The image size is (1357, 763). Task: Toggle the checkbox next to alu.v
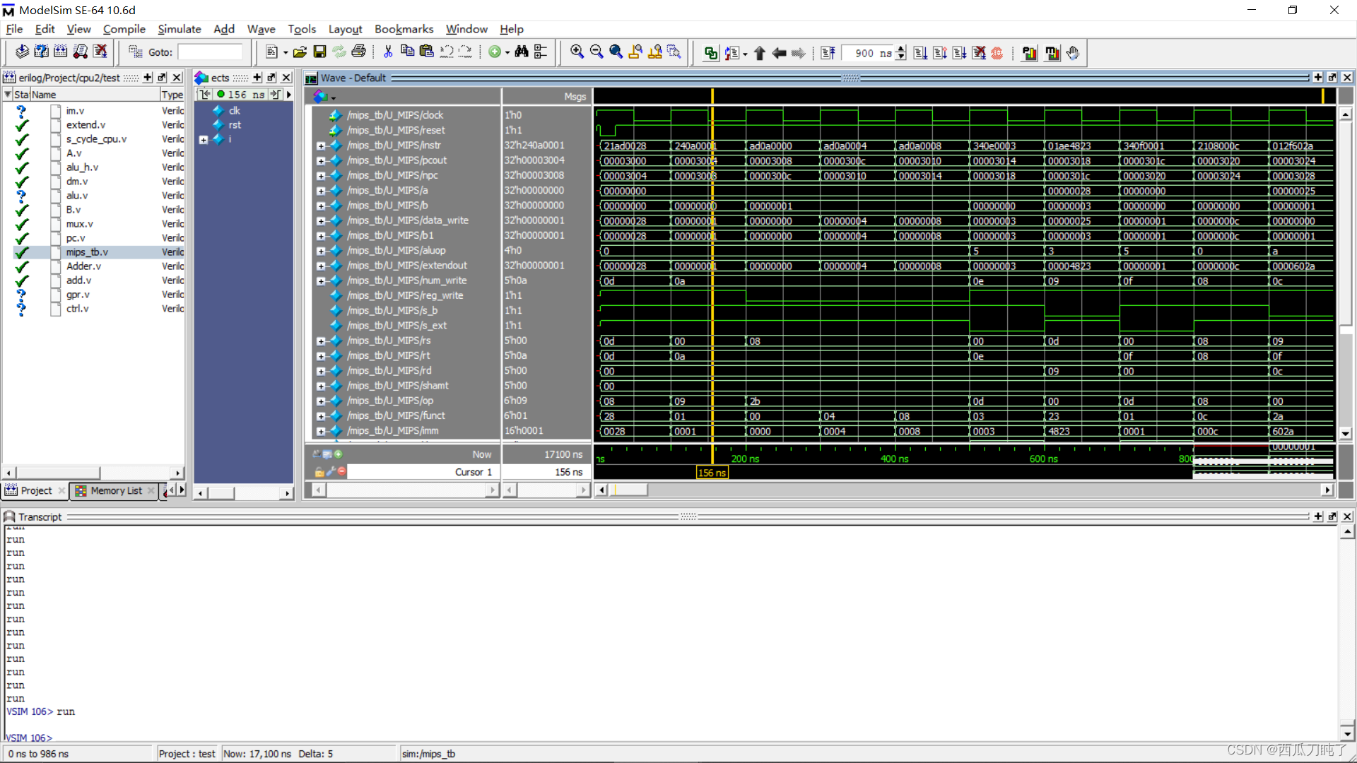[55, 196]
